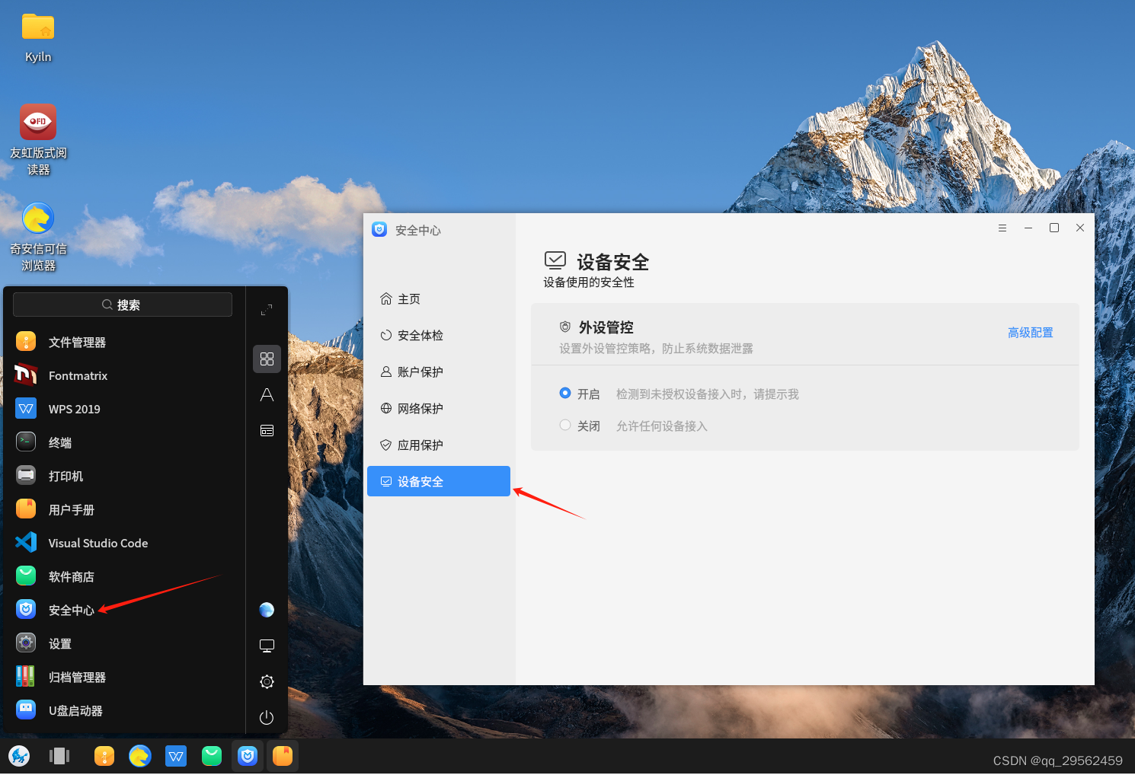The image size is (1135, 775).
Task: Click 允许任何设备接入 description text
Action: click(662, 426)
